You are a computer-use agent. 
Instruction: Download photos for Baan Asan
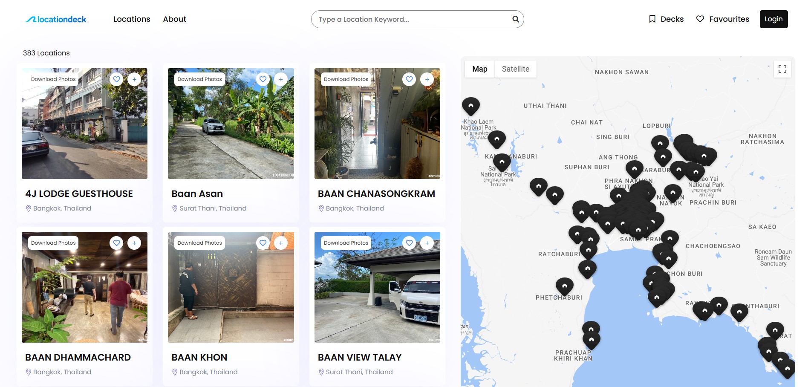(199, 79)
